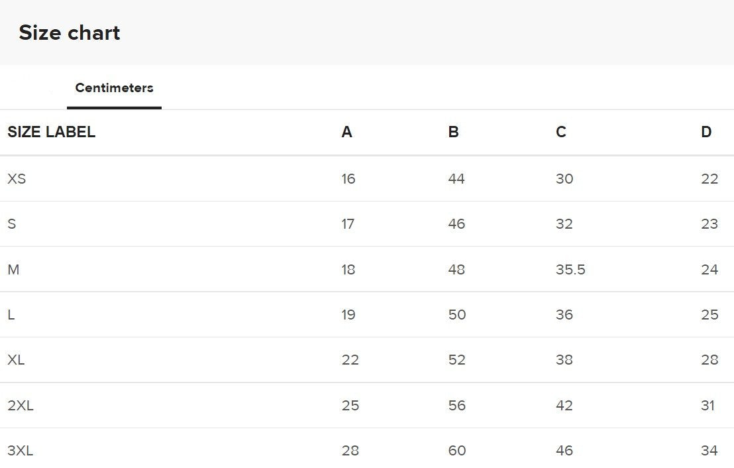This screenshot has width=734, height=468.
Task: Click the SIZE LABEL column header
Action: (x=51, y=132)
